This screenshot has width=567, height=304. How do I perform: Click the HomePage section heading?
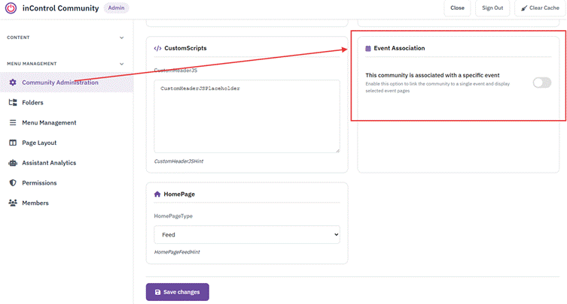[179, 194]
